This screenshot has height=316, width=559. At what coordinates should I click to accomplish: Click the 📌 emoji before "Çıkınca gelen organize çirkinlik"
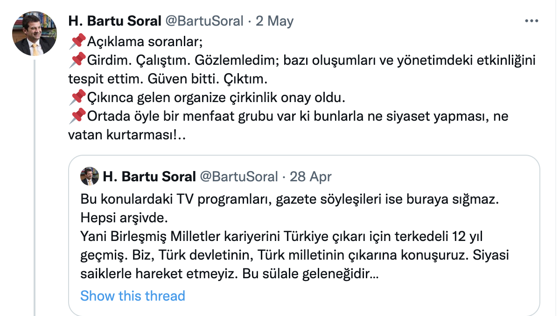[x=79, y=96]
